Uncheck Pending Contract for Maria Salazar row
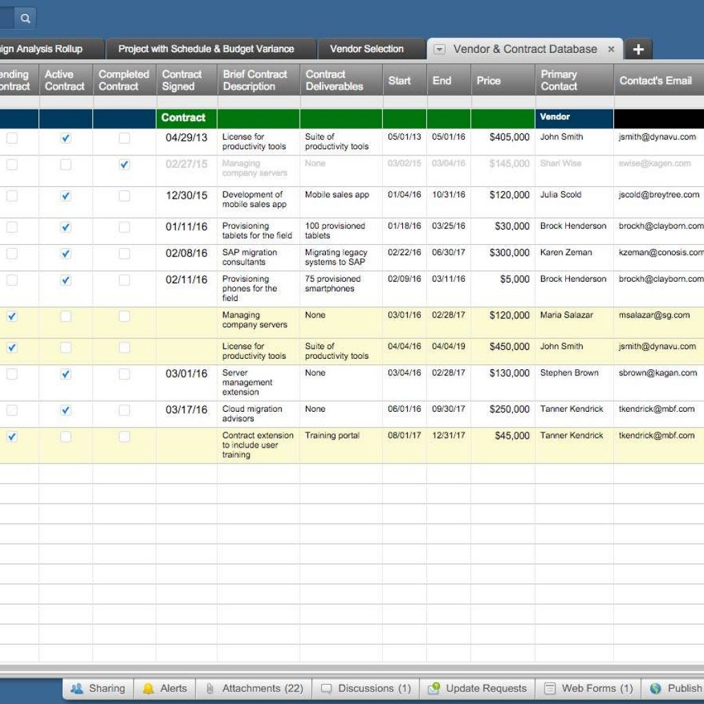Image resolution: width=704 pixels, height=704 pixels. coord(12,316)
